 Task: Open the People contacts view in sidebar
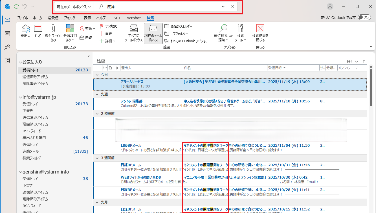point(7,47)
